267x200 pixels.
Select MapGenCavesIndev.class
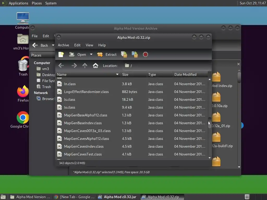coord(132,147)
